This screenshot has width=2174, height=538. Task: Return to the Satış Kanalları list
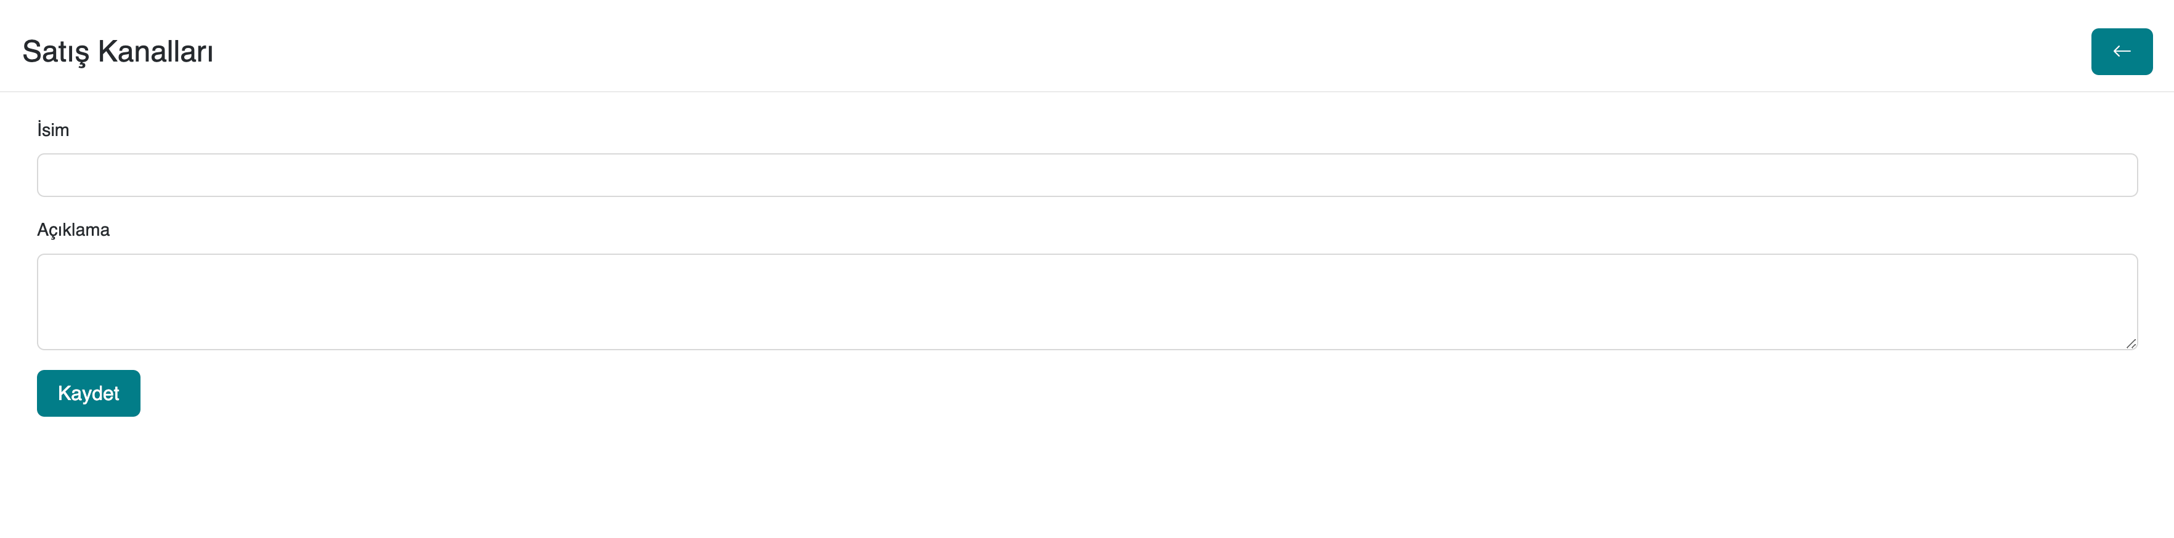pyautogui.click(x=2121, y=52)
